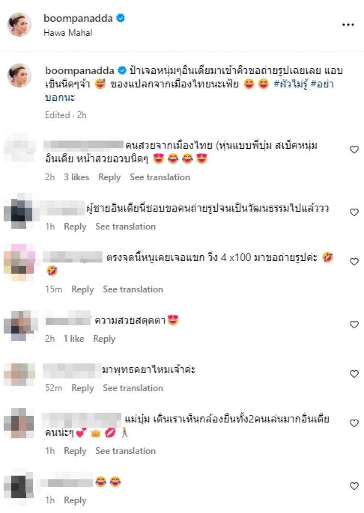Click the verified badge next to header username
Image resolution: width=364 pixels, height=513 pixels.
(121, 18)
